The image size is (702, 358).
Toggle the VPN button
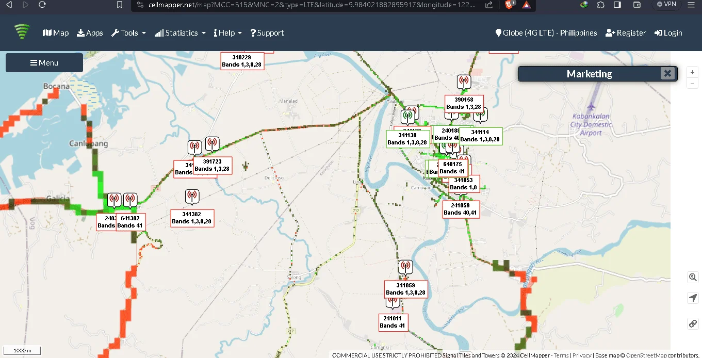click(x=666, y=4)
